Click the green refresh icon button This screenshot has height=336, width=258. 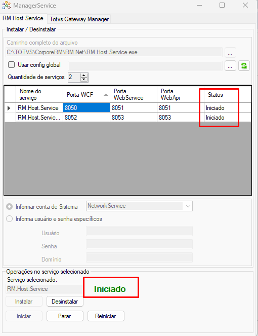[244, 65]
